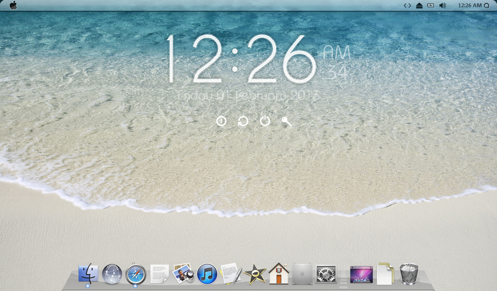The width and height of the screenshot is (497, 291).
Task: Open the text document icon in dock
Action: pyautogui.click(x=159, y=274)
